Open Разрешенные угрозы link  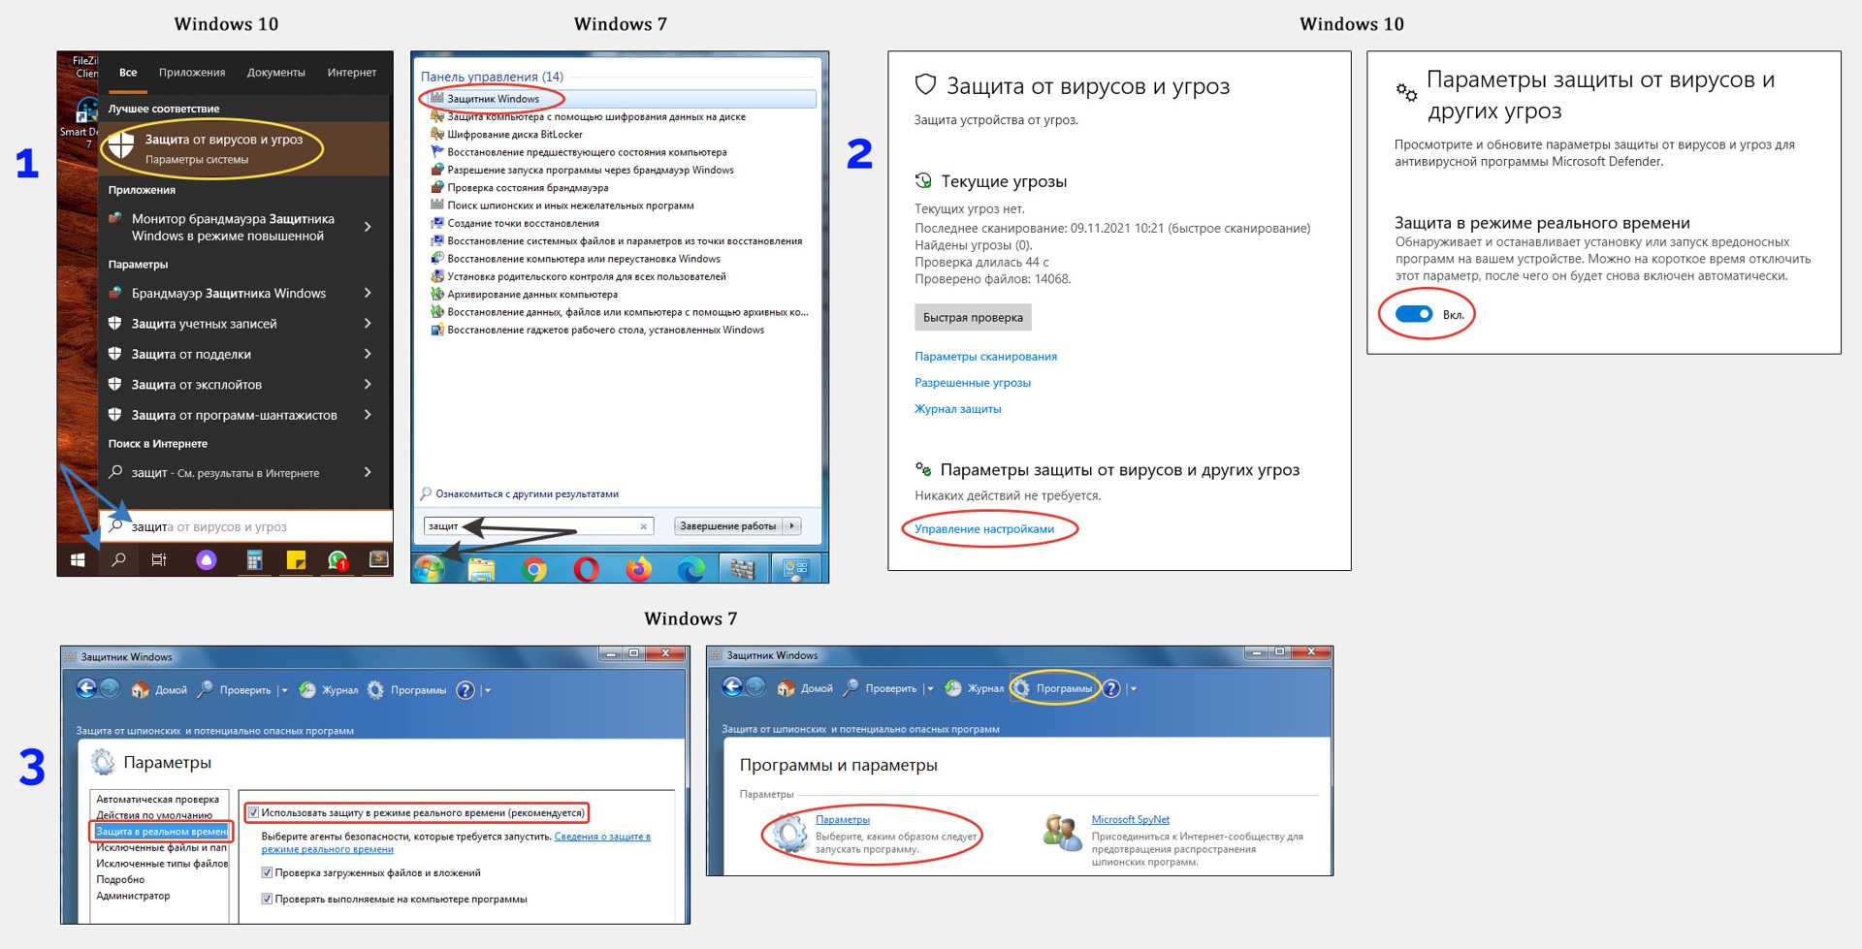coord(973,383)
